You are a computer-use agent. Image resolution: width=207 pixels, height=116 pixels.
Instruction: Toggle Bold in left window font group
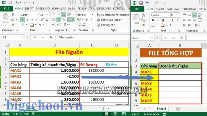(22, 20)
